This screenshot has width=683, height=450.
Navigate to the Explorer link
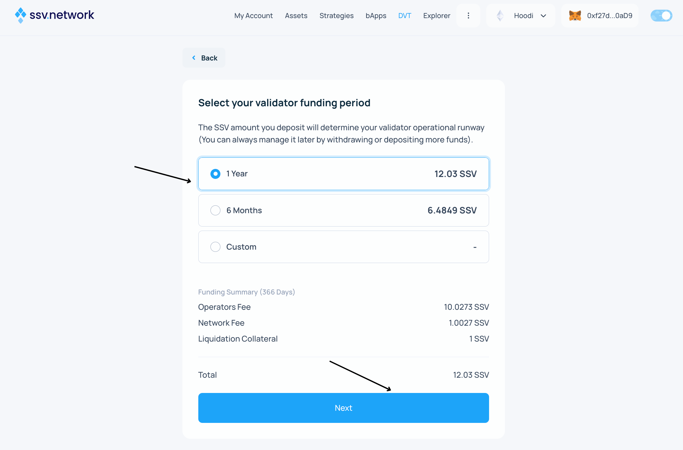(436, 16)
